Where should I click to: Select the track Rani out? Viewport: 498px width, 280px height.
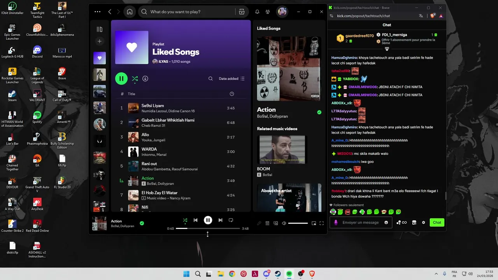181,166
